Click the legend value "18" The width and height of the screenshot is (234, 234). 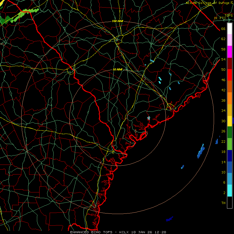click(223, 152)
